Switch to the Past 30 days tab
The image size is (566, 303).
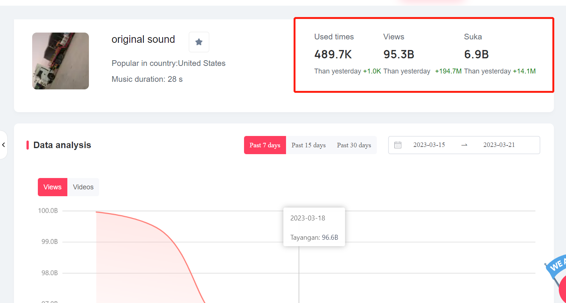point(354,145)
